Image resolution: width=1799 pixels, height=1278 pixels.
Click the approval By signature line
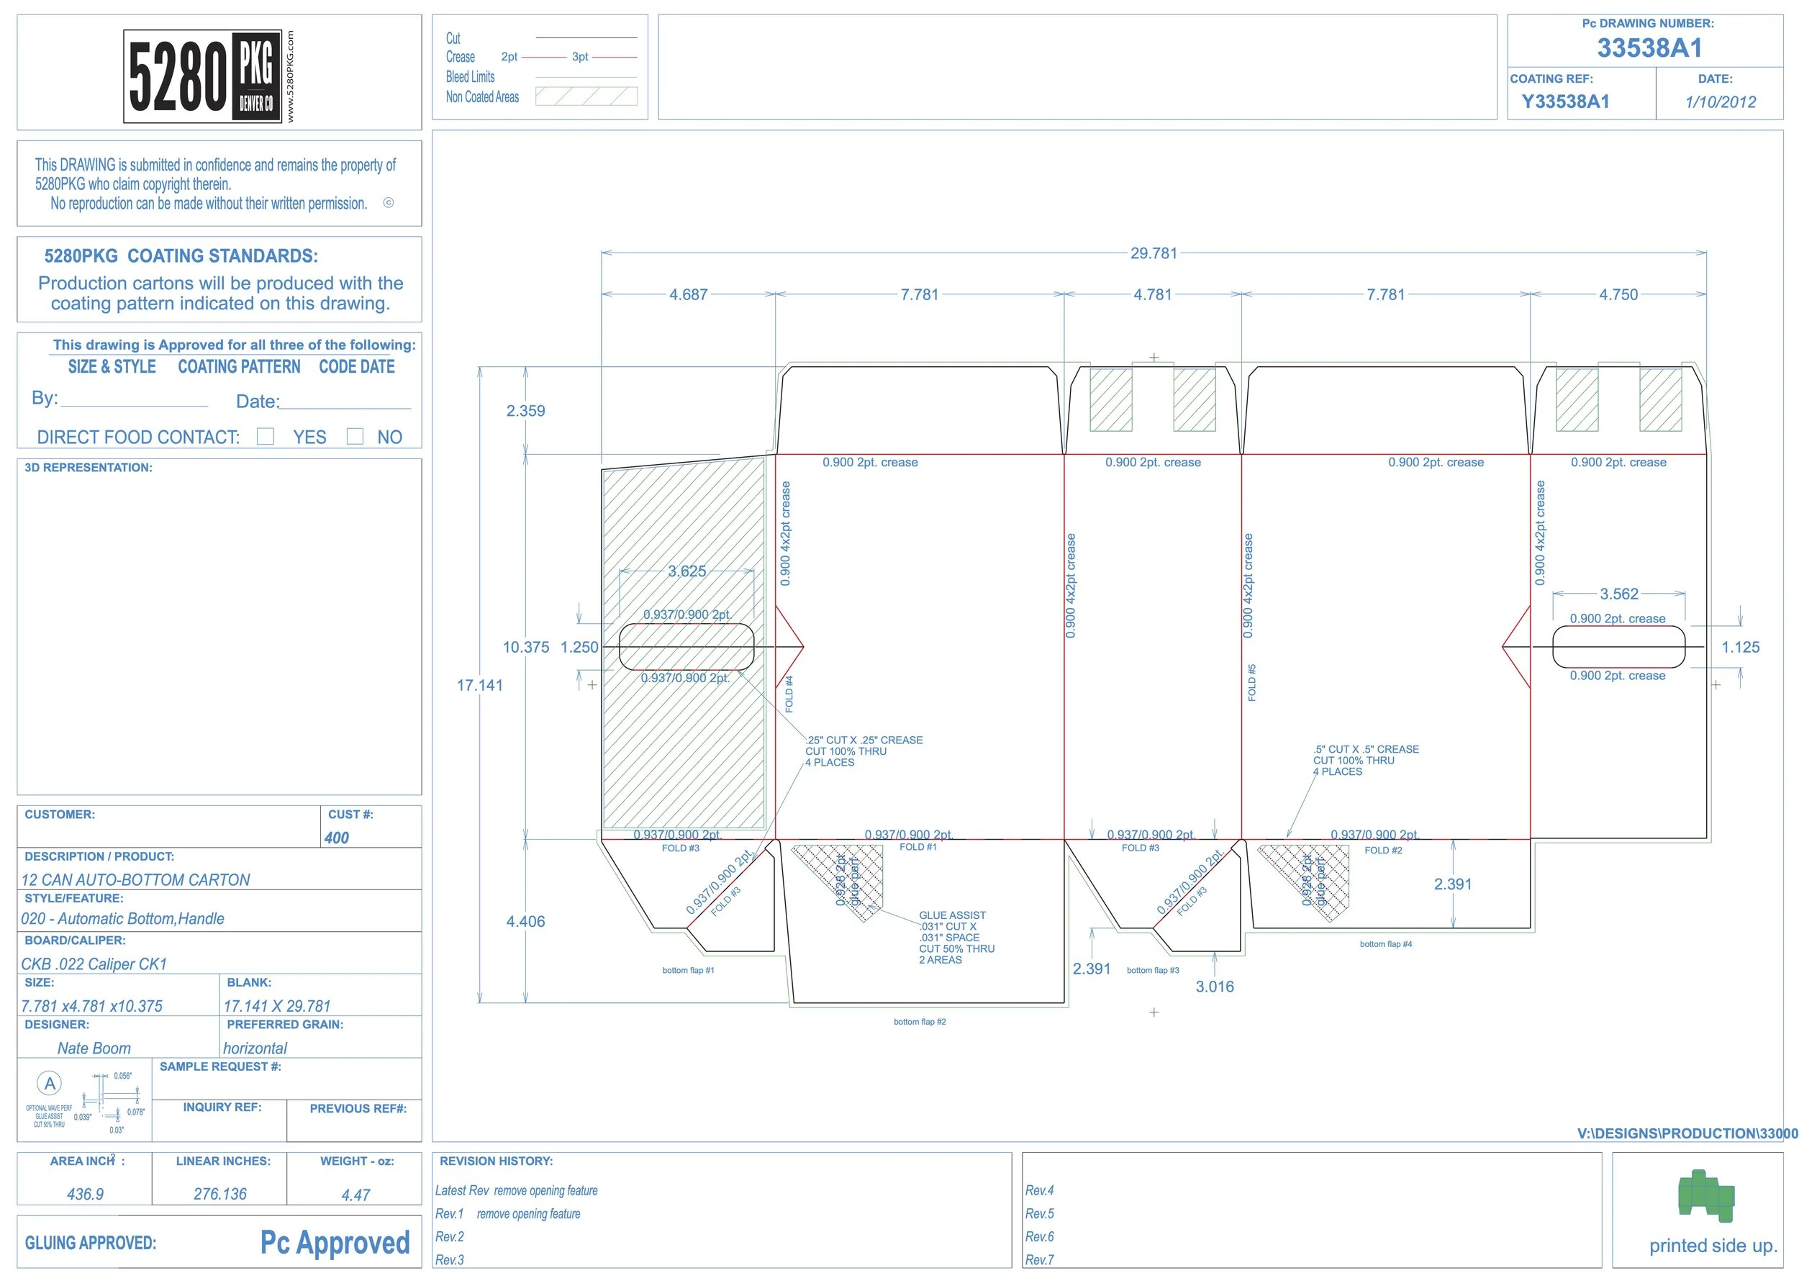[134, 404]
